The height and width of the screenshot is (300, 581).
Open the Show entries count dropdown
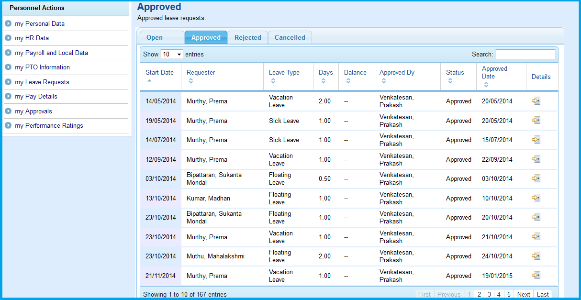[x=172, y=55]
